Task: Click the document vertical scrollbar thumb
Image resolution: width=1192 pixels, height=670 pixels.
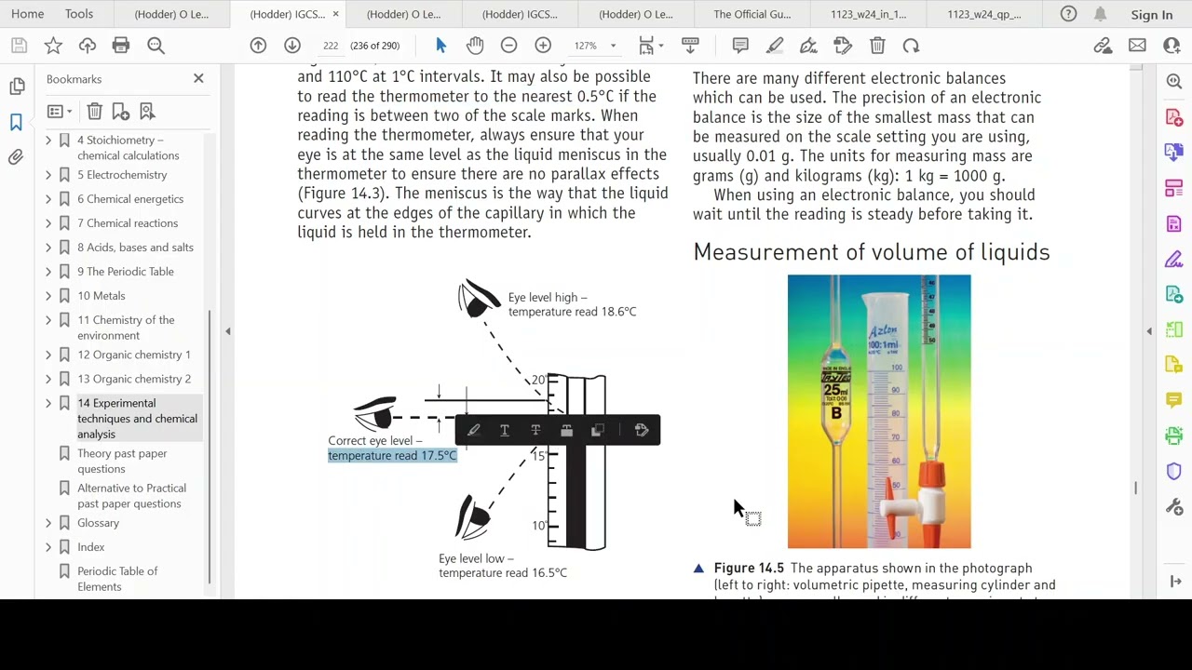Action: pyautogui.click(x=1135, y=488)
